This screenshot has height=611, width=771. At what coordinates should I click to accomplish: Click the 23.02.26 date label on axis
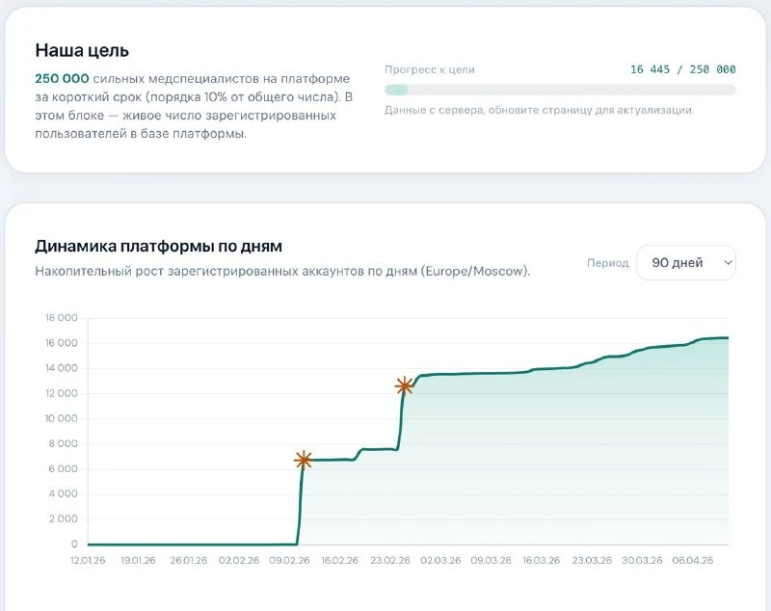(x=390, y=560)
